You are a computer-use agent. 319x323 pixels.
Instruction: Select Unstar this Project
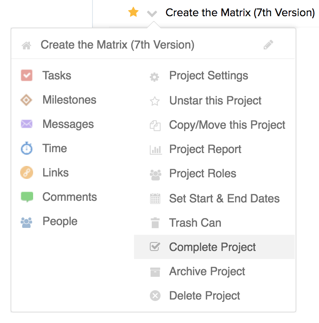(215, 101)
